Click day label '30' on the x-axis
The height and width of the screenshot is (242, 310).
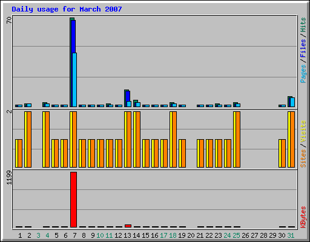tap(282, 235)
